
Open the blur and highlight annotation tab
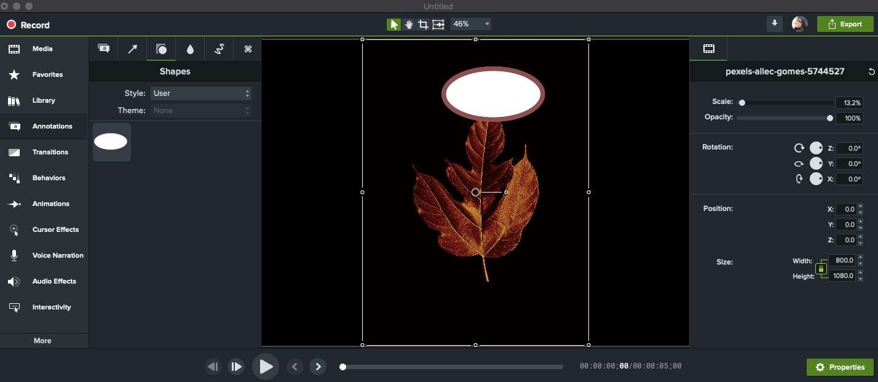tap(190, 49)
